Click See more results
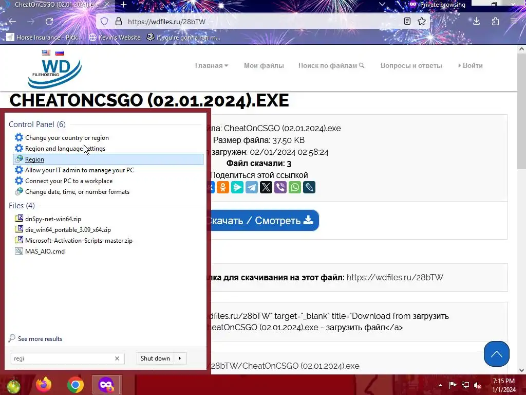 (35, 338)
